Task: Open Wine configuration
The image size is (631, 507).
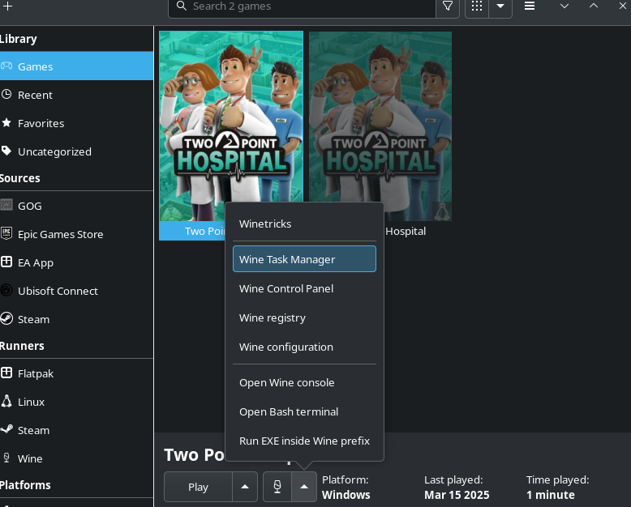Action: tap(304, 347)
